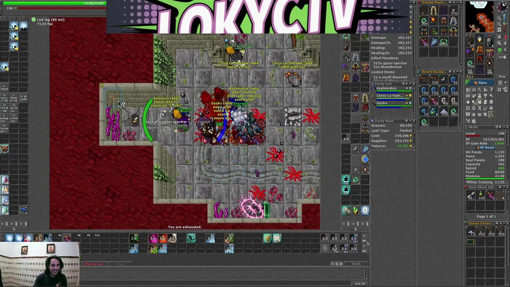Zoom in the minimap

tap(499, 24)
